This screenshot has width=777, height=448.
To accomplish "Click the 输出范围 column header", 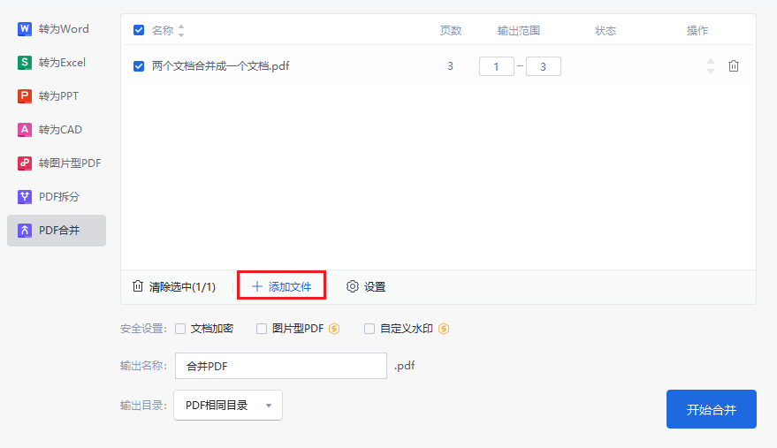I will tap(518, 31).
